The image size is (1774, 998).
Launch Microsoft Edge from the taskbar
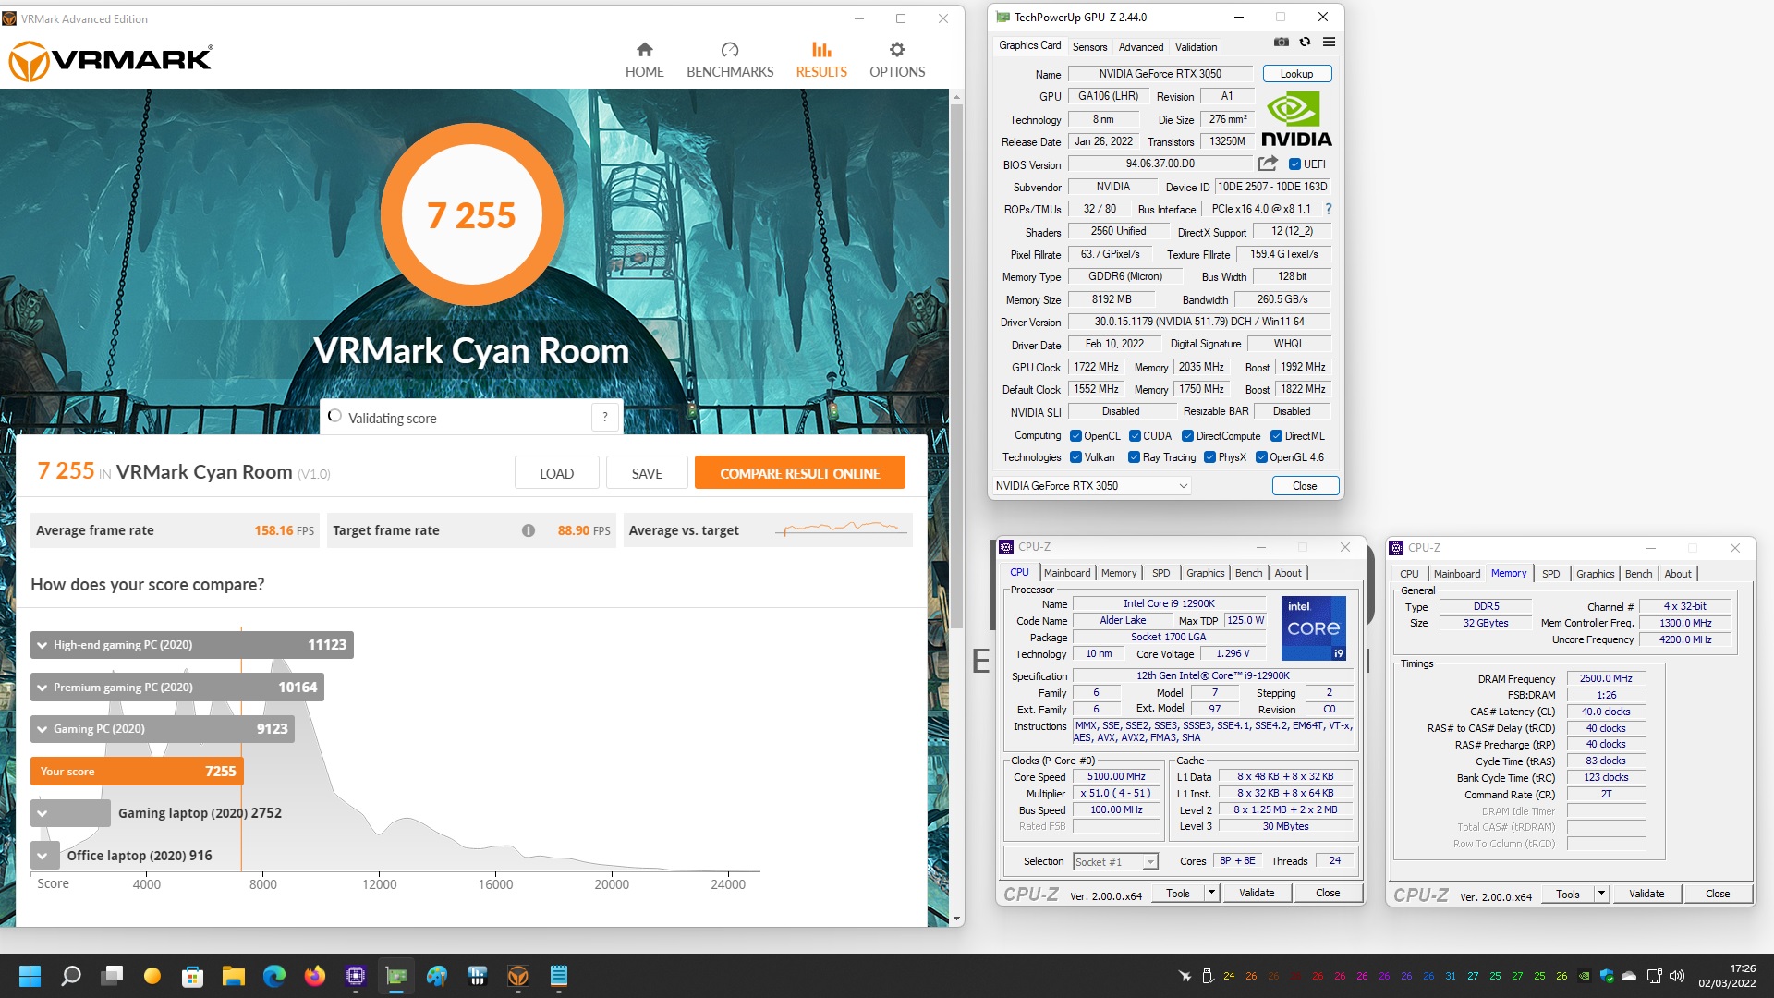click(274, 976)
